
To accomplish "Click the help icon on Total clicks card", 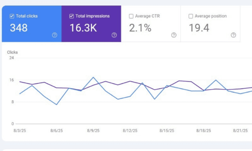I will (54, 35).
